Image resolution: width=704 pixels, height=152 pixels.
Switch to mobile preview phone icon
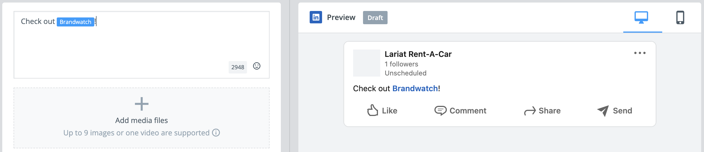pyautogui.click(x=680, y=17)
